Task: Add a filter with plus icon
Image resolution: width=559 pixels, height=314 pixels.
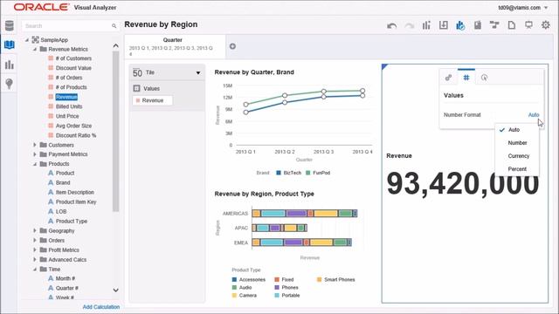Action: click(x=232, y=46)
